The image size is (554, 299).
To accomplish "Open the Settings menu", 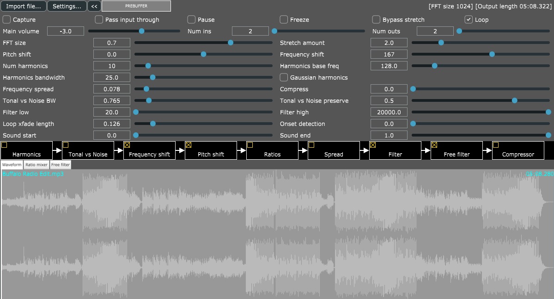I will 66,6.
